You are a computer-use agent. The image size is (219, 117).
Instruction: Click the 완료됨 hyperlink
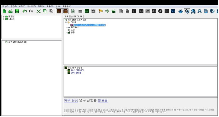tap(103, 100)
